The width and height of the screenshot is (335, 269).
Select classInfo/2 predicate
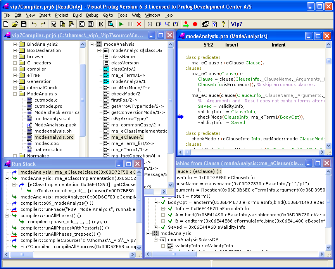coord(123,69)
